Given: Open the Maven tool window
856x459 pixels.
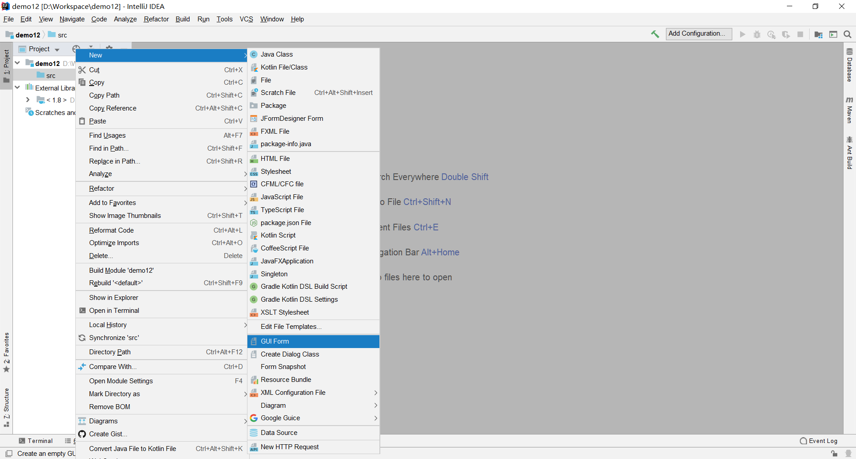Looking at the screenshot, I should (x=849, y=110).
